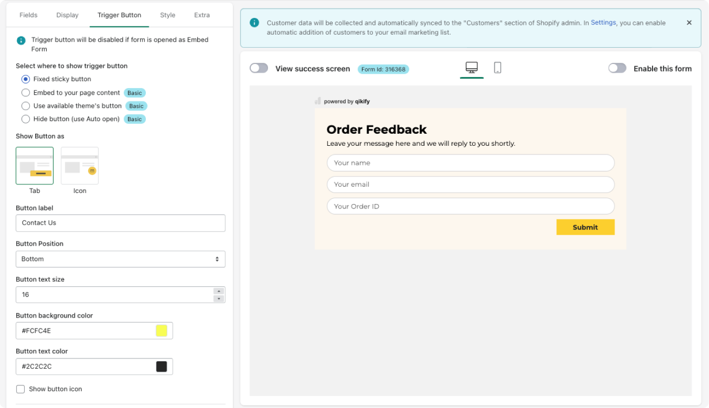Select Embed to your page content
The width and height of the screenshot is (709, 408).
pyautogui.click(x=25, y=93)
